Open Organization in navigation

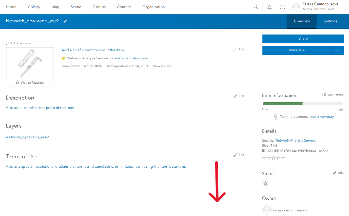[x=154, y=7]
